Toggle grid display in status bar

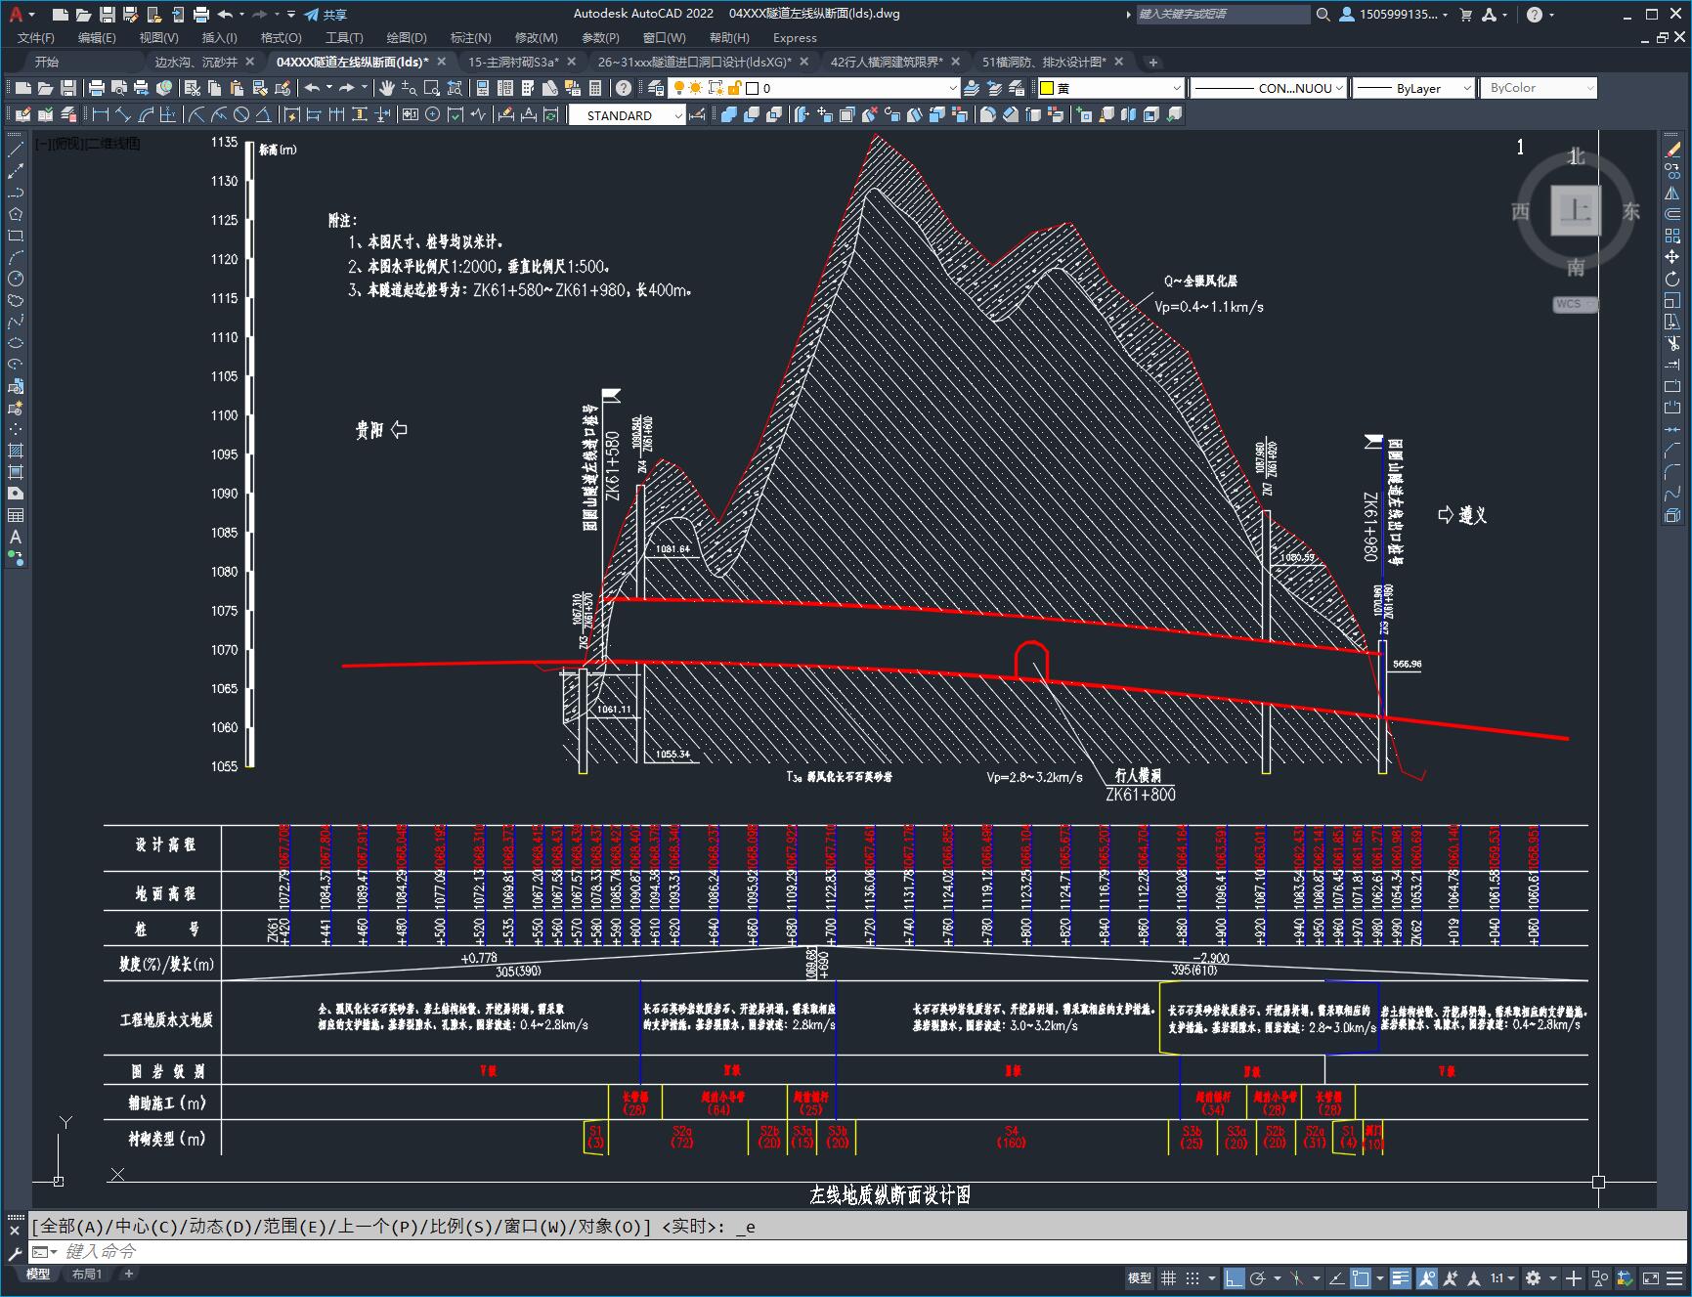1168,1277
